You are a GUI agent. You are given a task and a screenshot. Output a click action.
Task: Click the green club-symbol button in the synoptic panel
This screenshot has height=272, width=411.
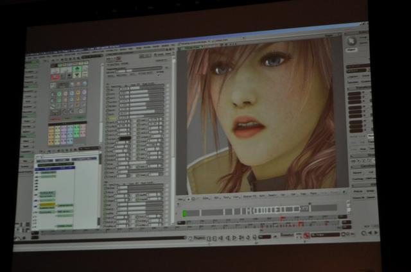tap(77, 69)
